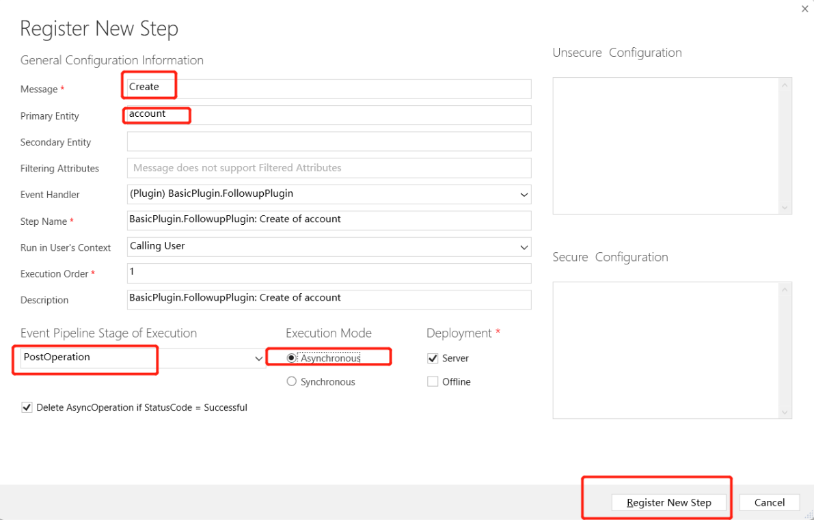
Task: Open the Run in User's Context dropdown
Action: coord(524,247)
